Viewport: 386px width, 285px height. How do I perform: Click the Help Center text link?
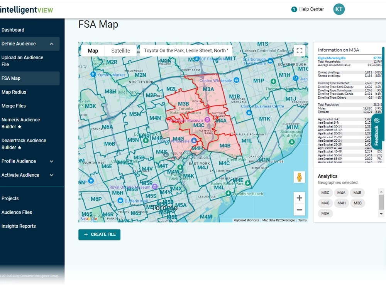coord(312,9)
